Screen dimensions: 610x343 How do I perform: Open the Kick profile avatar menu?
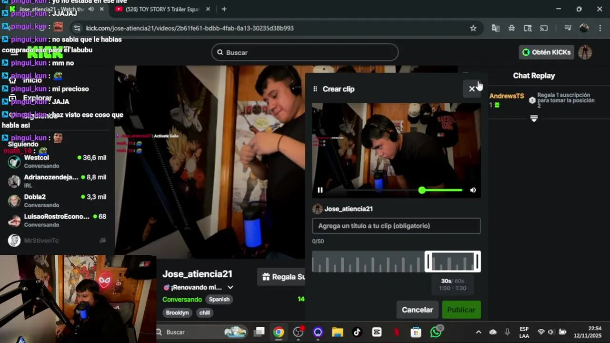click(x=585, y=52)
